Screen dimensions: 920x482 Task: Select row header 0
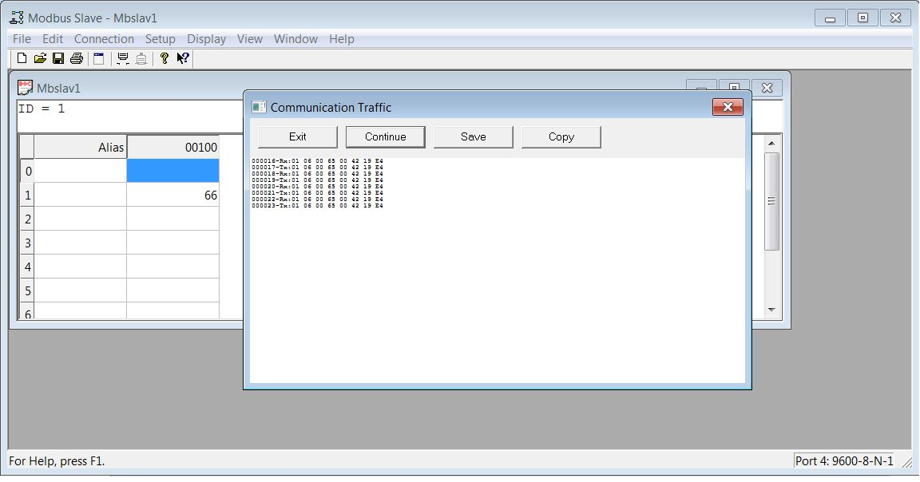tap(28, 171)
